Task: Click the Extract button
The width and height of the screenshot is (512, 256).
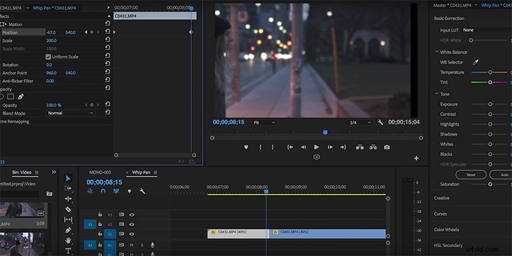Action: coord(373,147)
